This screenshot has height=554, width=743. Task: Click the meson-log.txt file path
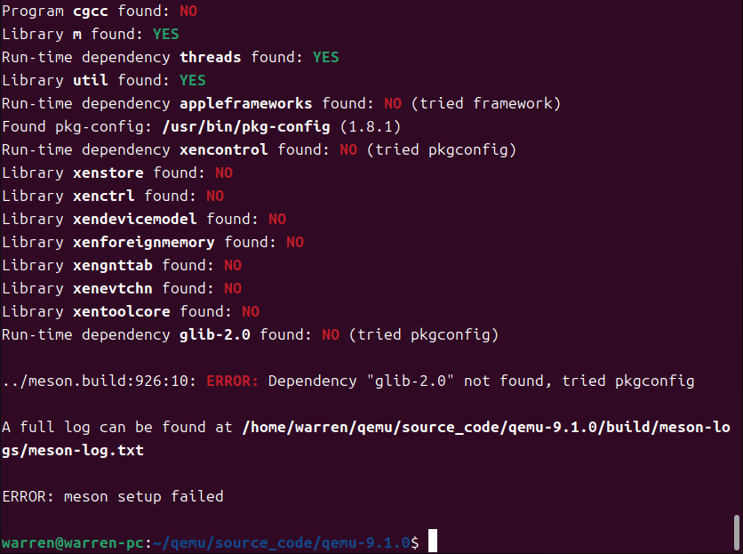pyautogui.click(x=367, y=438)
